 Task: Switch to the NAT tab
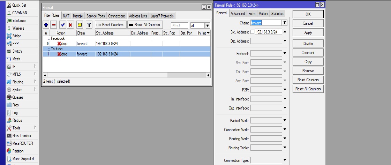point(66,16)
